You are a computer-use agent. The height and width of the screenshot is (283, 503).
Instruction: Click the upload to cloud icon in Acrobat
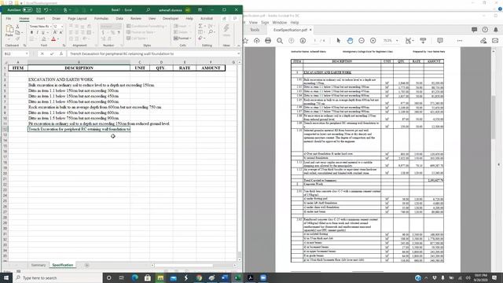coord(256,40)
